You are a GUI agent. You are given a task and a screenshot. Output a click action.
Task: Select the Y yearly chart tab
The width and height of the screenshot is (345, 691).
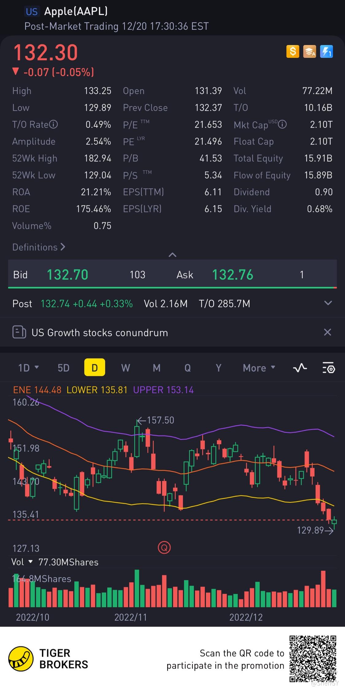click(219, 368)
